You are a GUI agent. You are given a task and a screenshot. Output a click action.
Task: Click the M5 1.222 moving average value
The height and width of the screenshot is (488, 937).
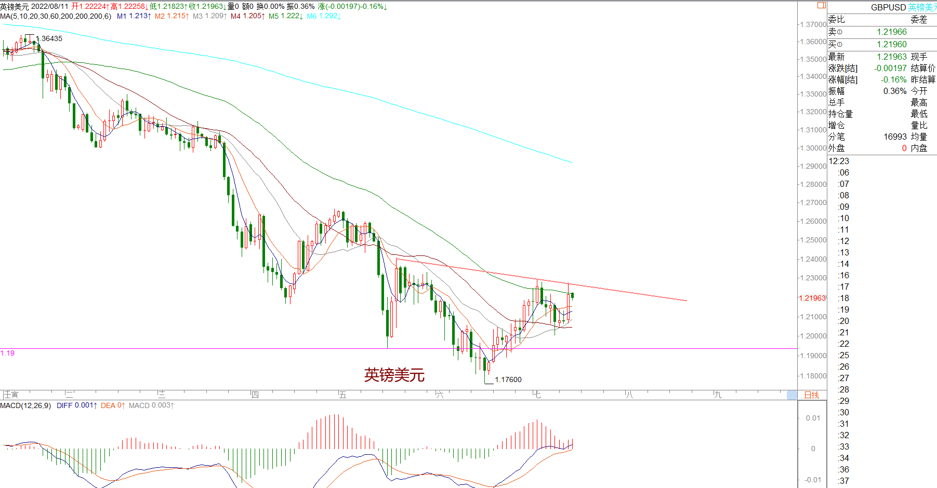(x=286, y=16)
